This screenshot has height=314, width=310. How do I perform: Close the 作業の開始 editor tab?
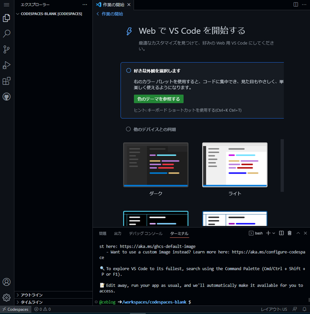pyautogui.click(x=129, y=5)
